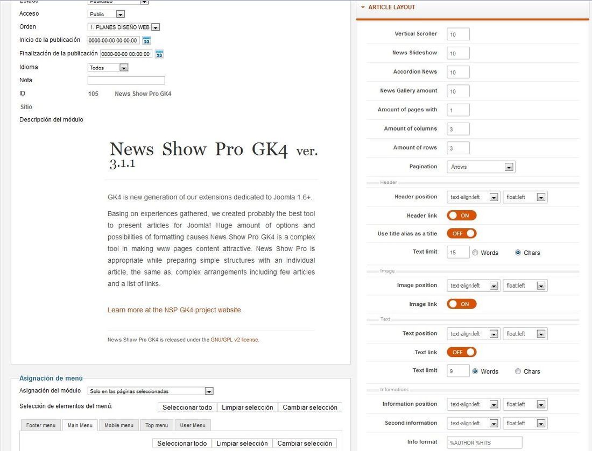592x451 pixels.
Task: Collapse the ARTICLE LAYOUT panel arrow
Action: 363,7
